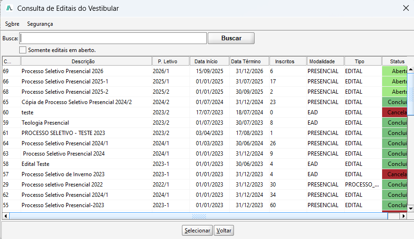Select row Processo Seletivo Presencial 2025-2

click(204, 92)
